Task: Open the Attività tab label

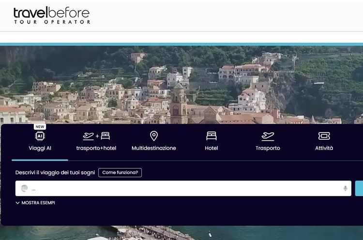Action: click(x=324, y=148)
